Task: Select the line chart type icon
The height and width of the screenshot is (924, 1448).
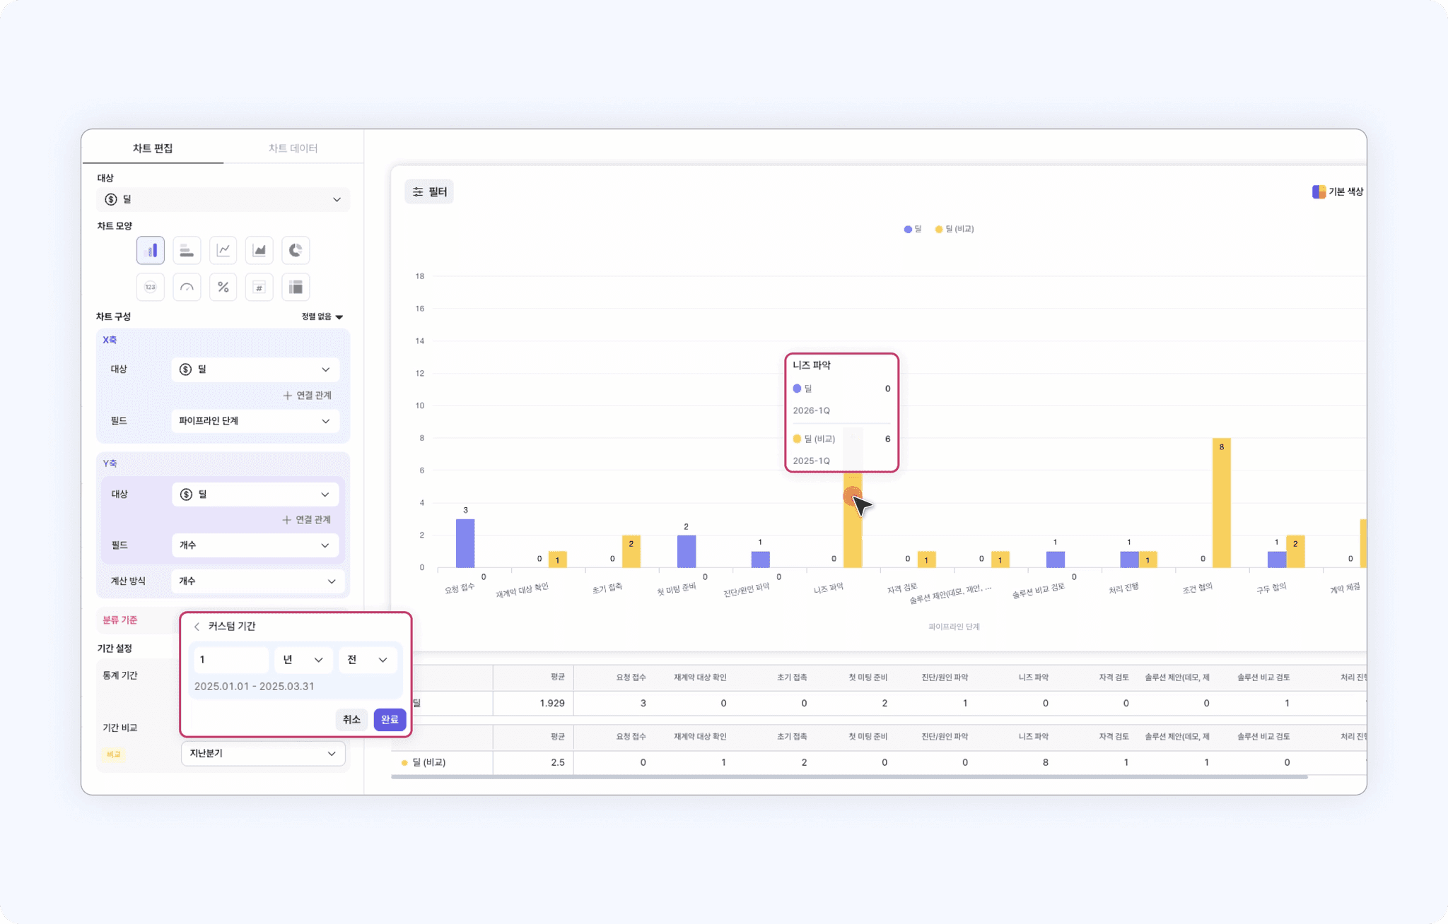Action: (x=223, y=250)
